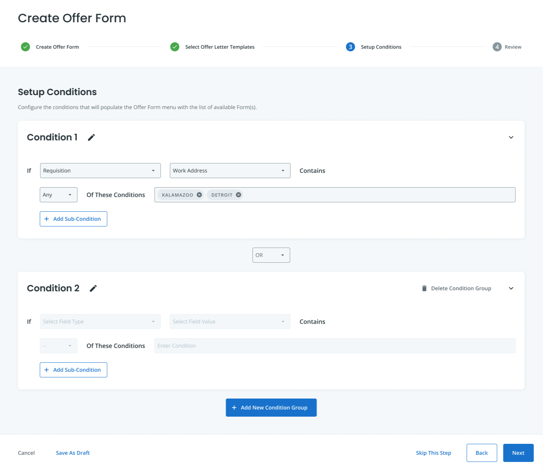Click the Add New Condition Group button
This screenshot has height=471, width=543.
271,408
